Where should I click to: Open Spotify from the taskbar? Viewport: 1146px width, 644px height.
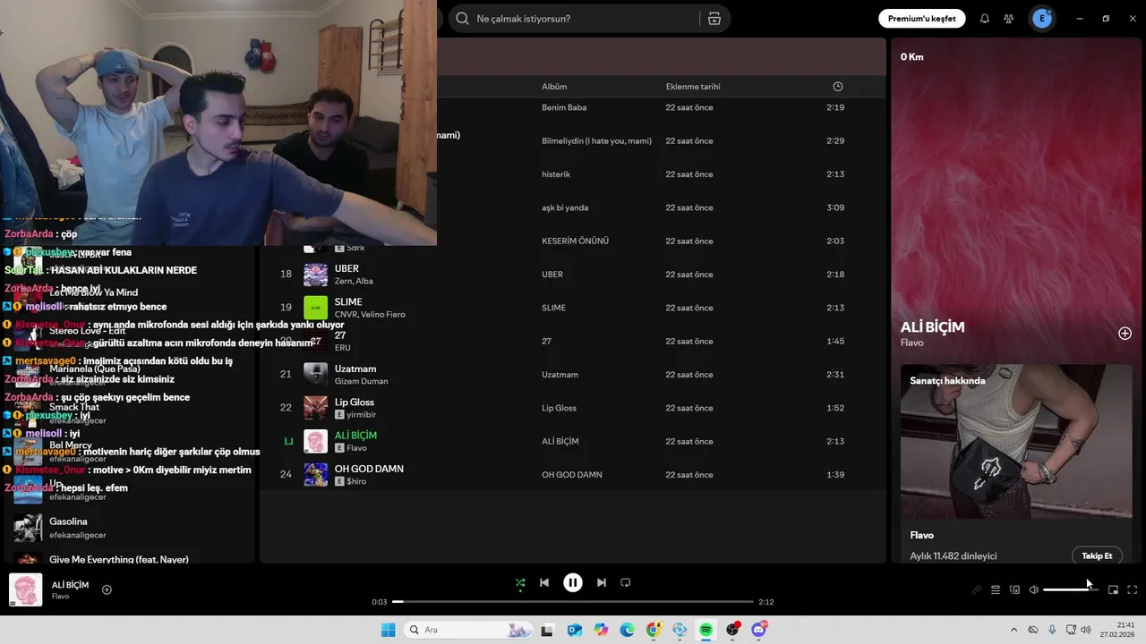706,630
